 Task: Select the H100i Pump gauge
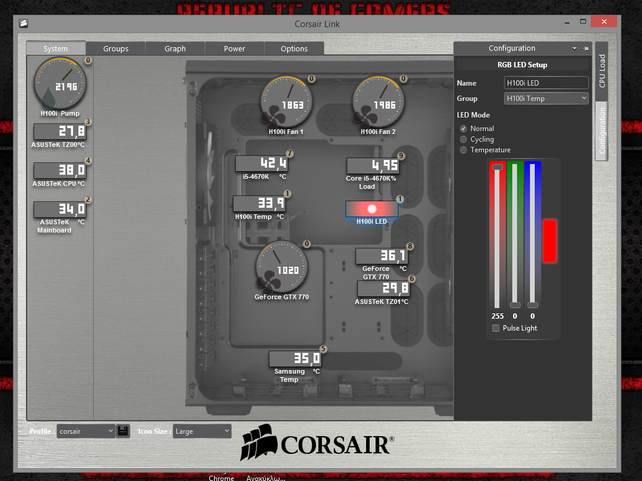coord(60,84)
